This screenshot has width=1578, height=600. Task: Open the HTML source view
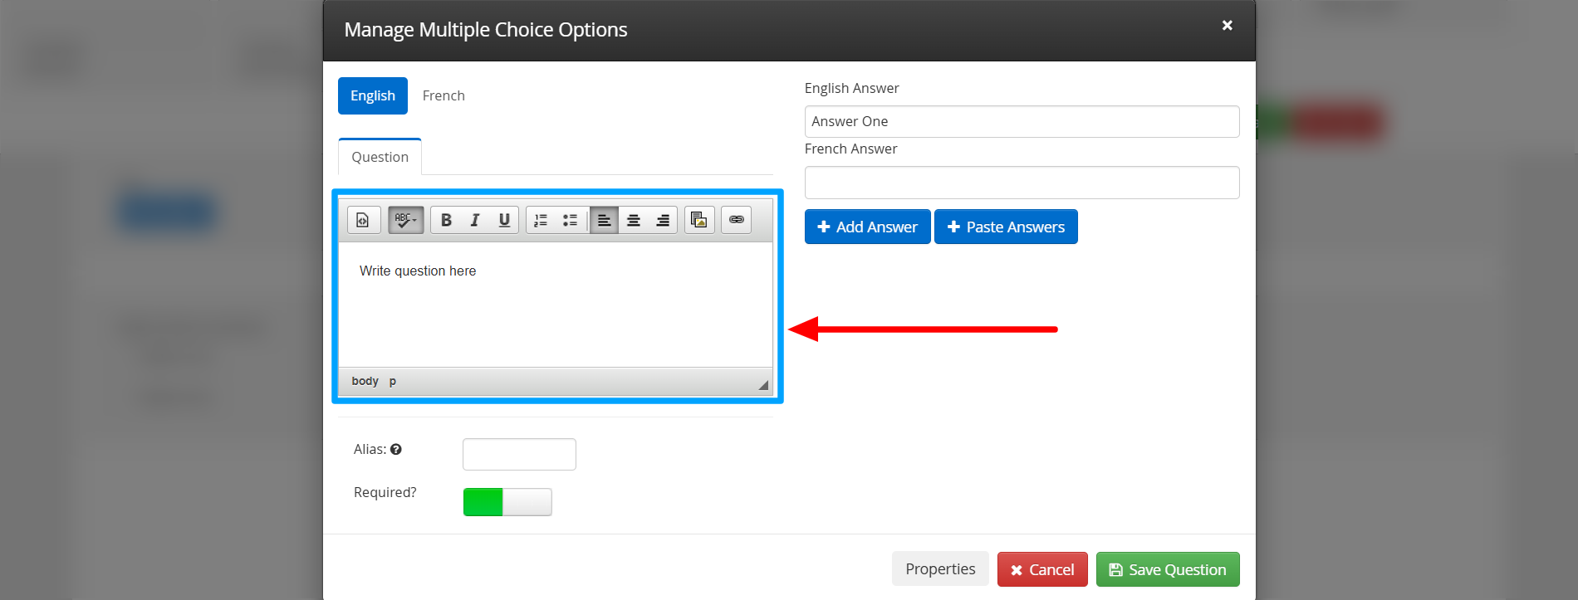pyautogui.click(x=363, y=220)
